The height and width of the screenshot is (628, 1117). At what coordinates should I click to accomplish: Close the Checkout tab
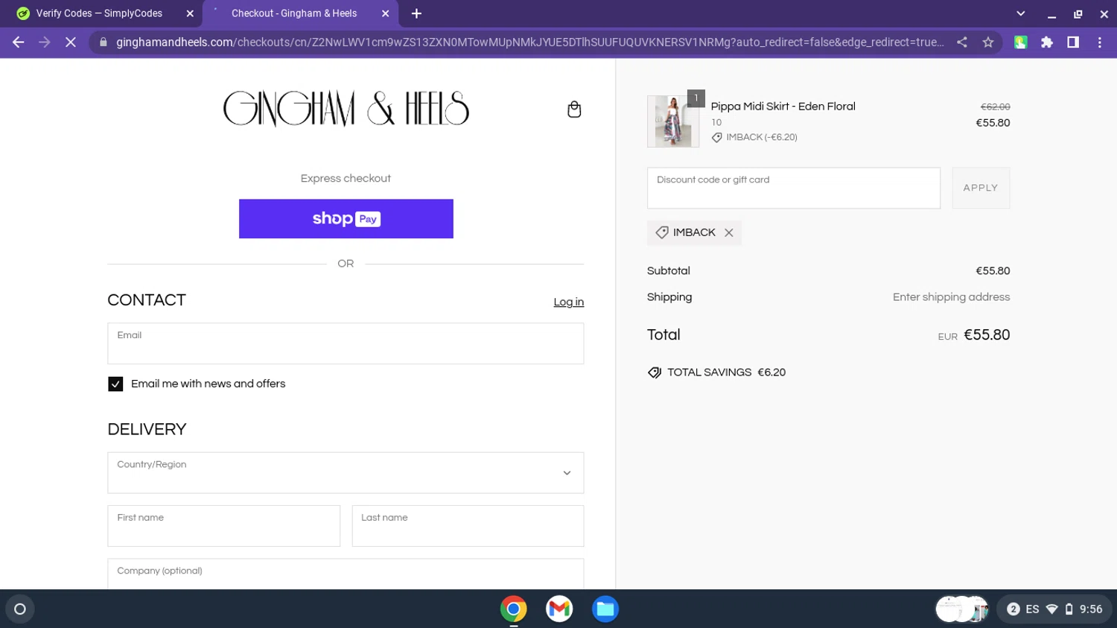[x=385, y=13]
